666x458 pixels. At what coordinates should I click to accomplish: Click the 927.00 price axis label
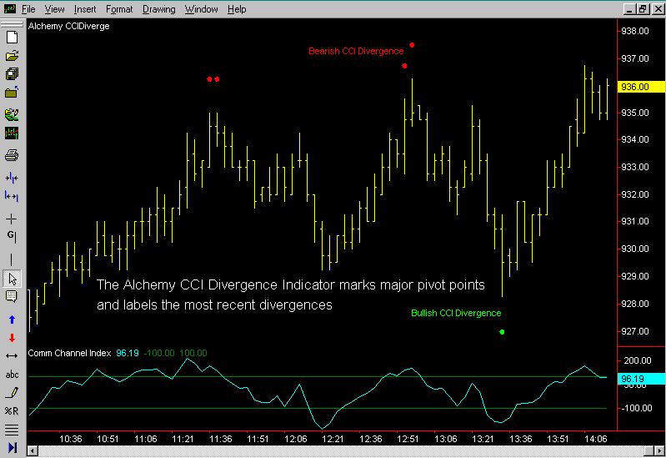(635, 331)
